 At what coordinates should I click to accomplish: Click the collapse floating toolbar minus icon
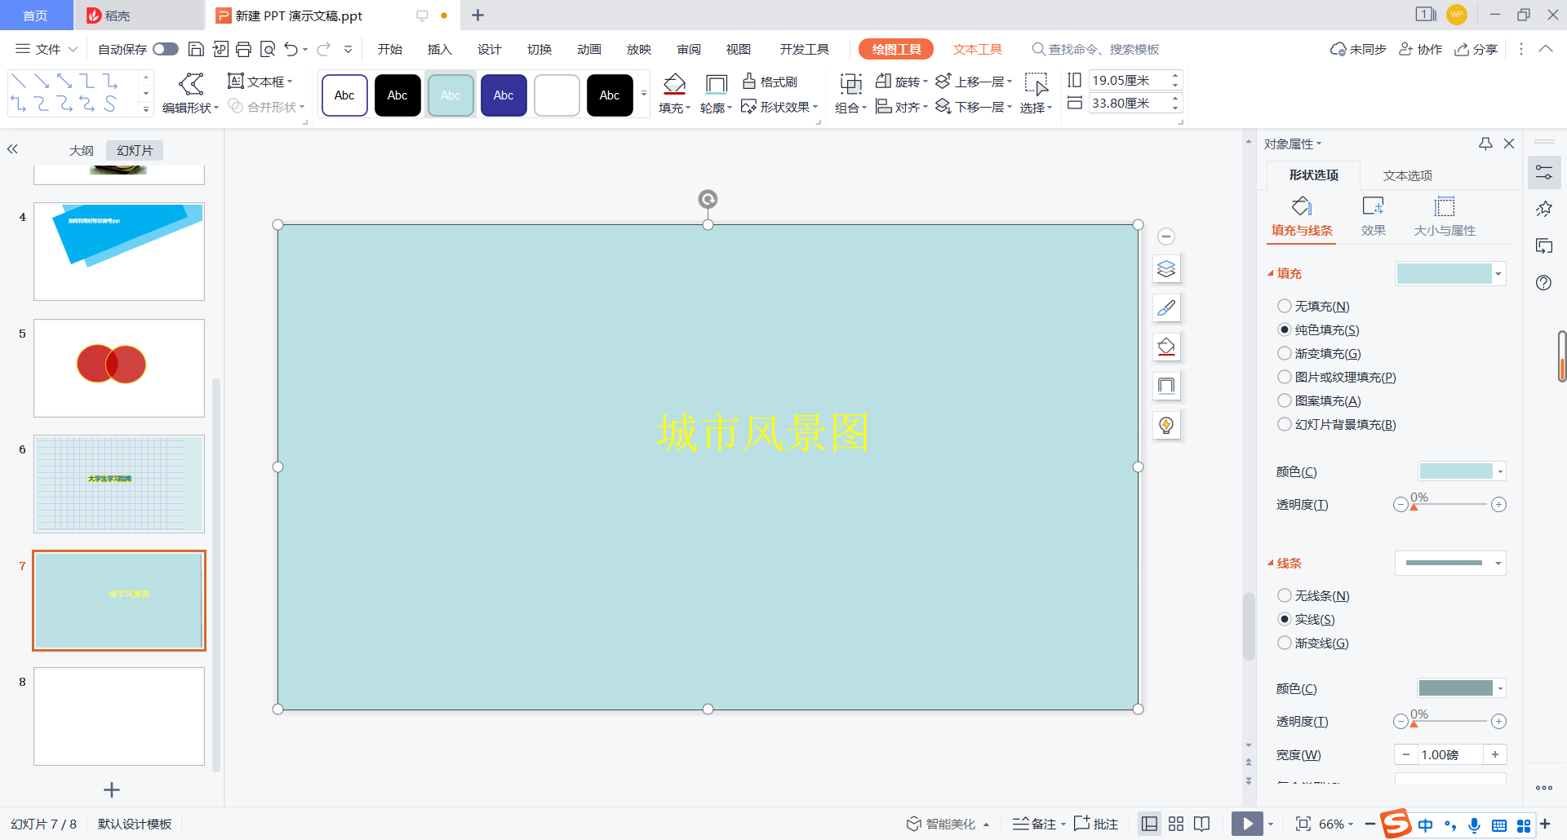pyautogui.click(x=1166, y=237)
